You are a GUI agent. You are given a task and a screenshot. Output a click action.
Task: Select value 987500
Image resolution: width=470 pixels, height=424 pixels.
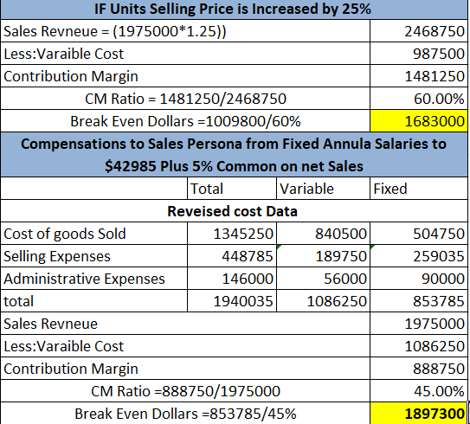[419, 54]
